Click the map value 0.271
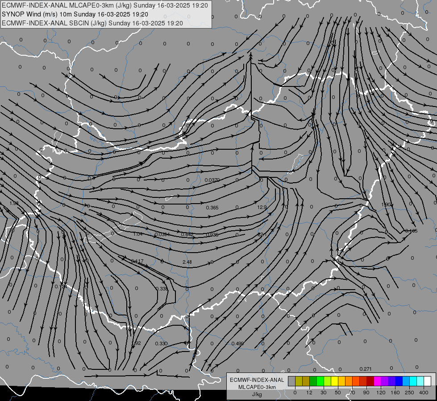The width and height of the screenshot is (437, 401). coord(366,369)
